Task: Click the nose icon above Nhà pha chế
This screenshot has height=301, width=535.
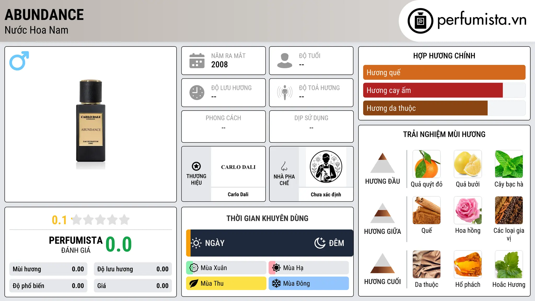Action: (x=284, y=166)
